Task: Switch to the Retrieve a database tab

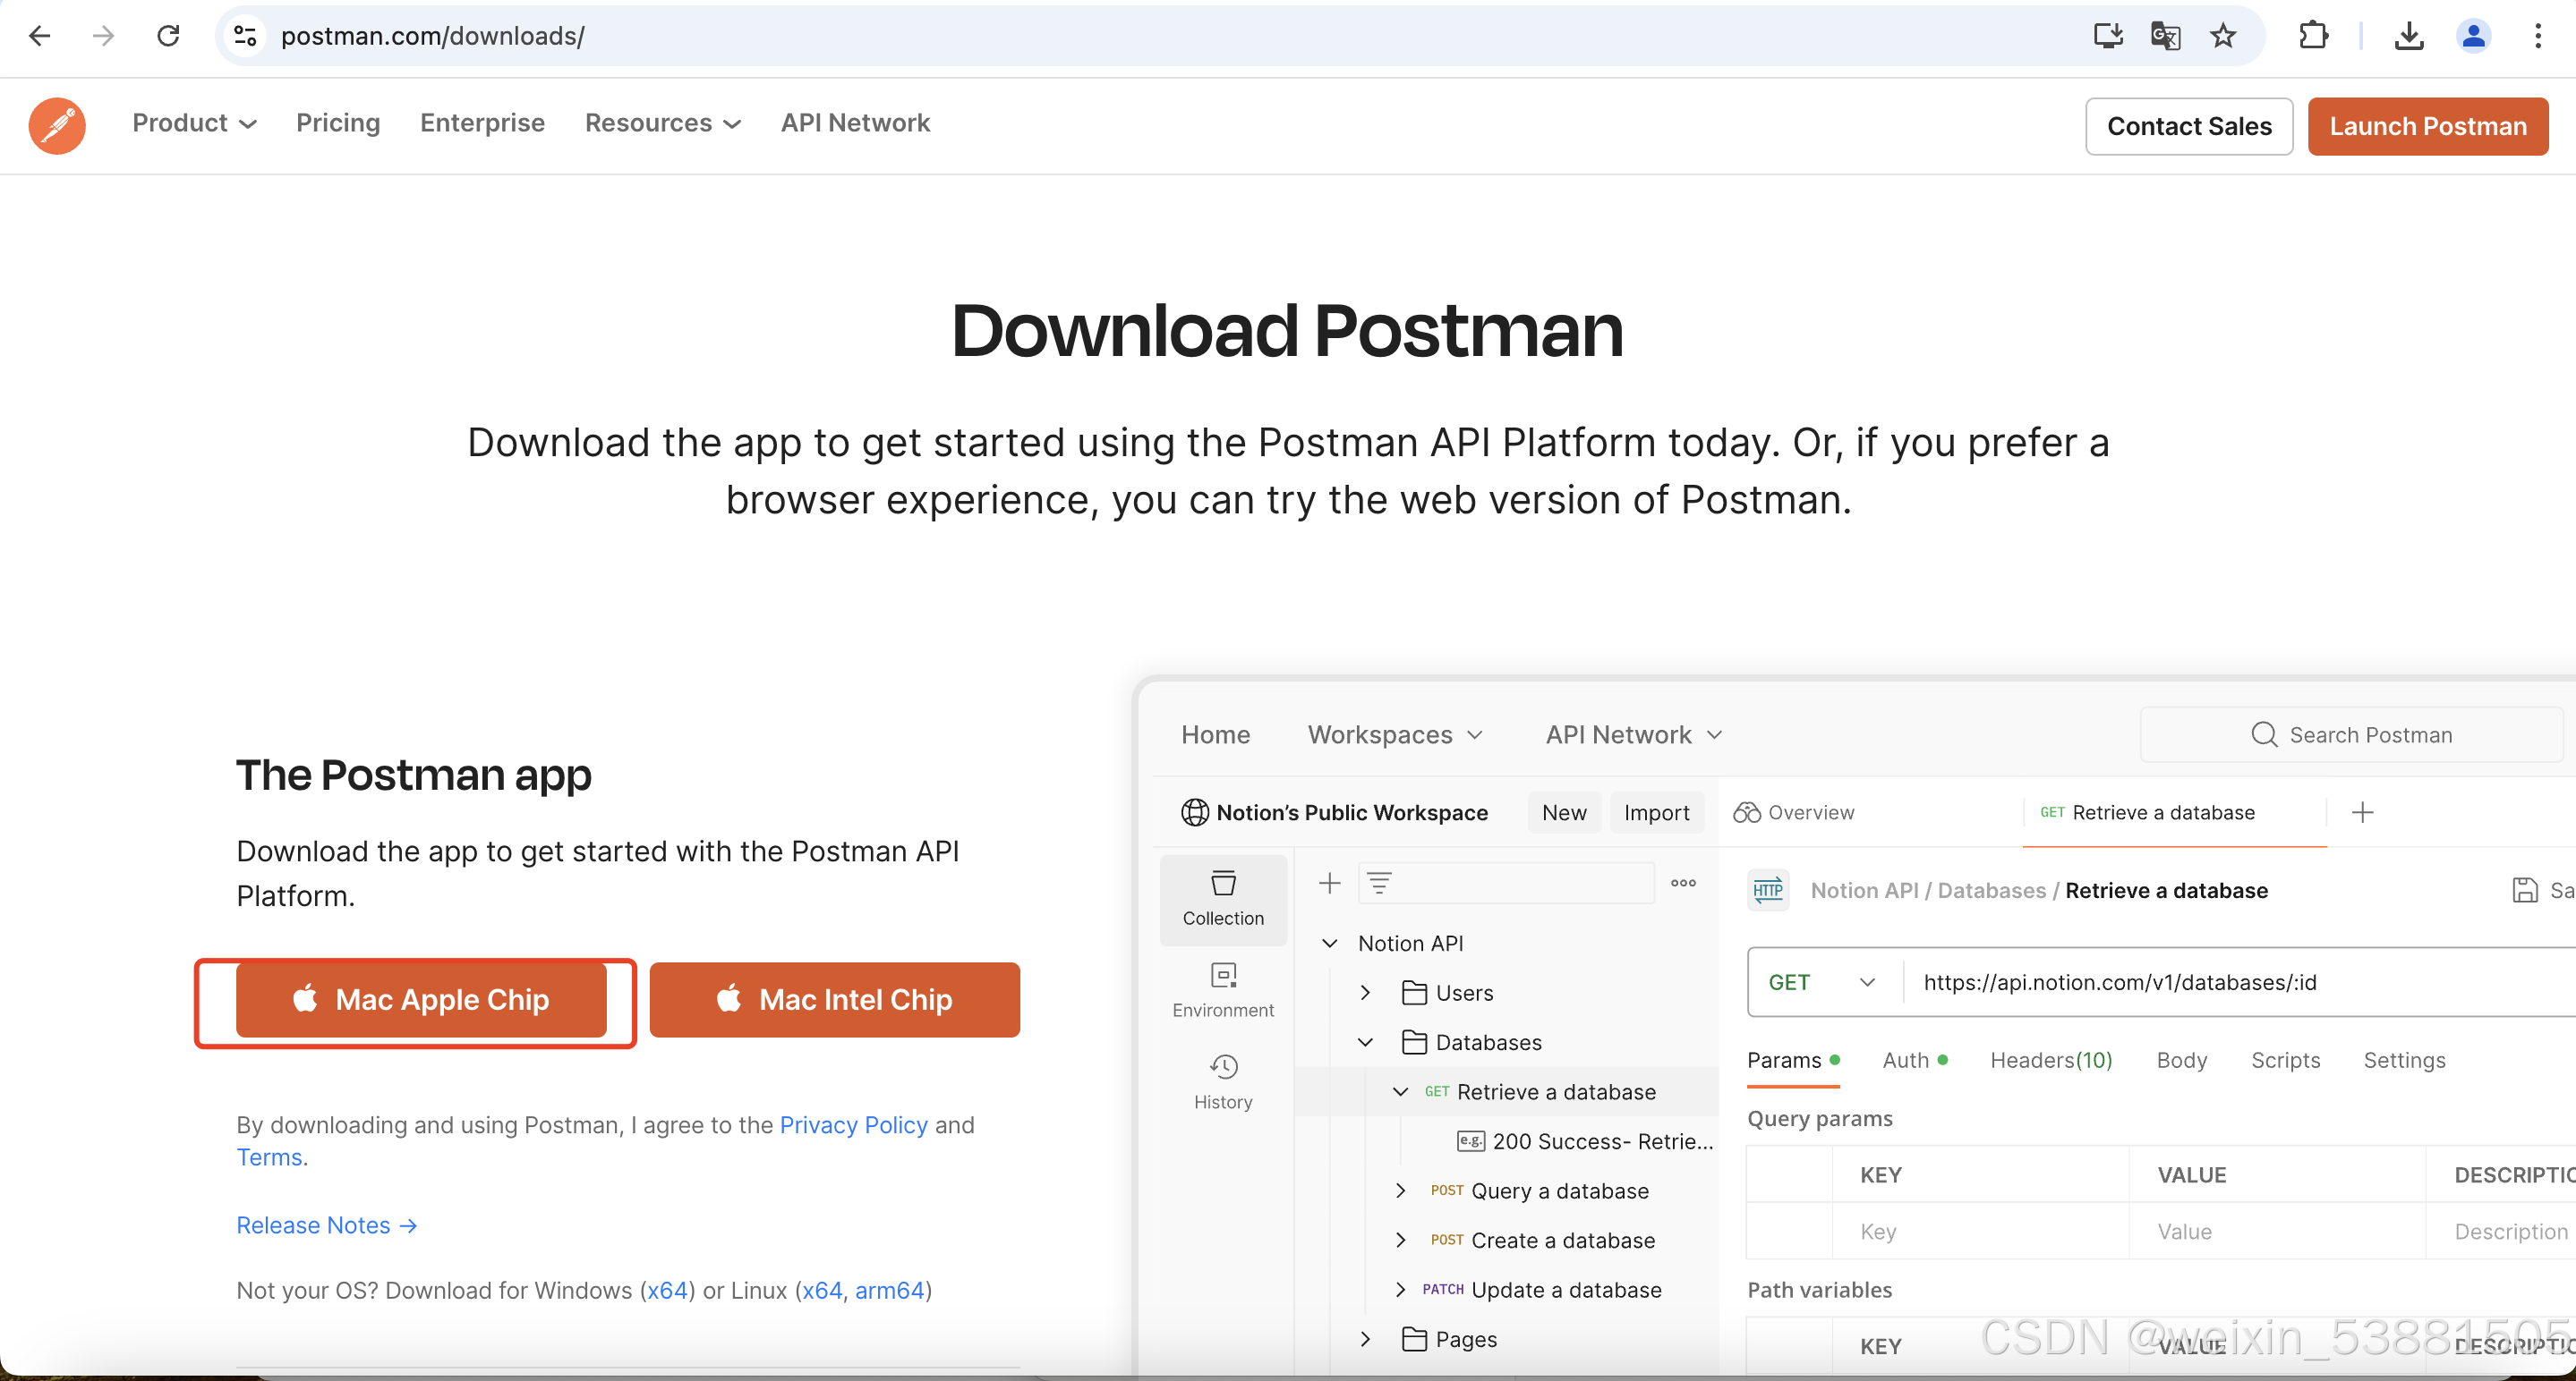Action: coord(2175,812)
